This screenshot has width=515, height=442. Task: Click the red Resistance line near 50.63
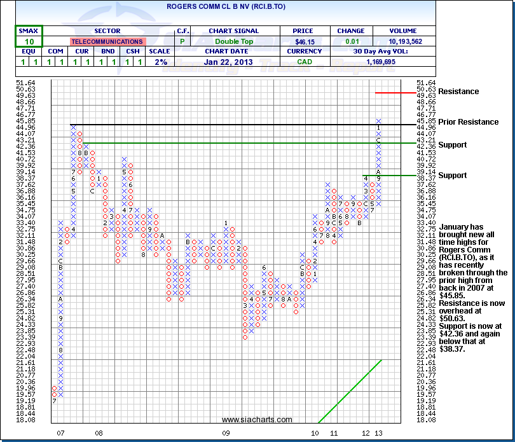tap(395, 93)
